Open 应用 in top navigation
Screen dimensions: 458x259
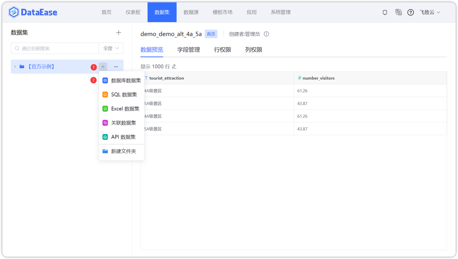coord(252,12)
